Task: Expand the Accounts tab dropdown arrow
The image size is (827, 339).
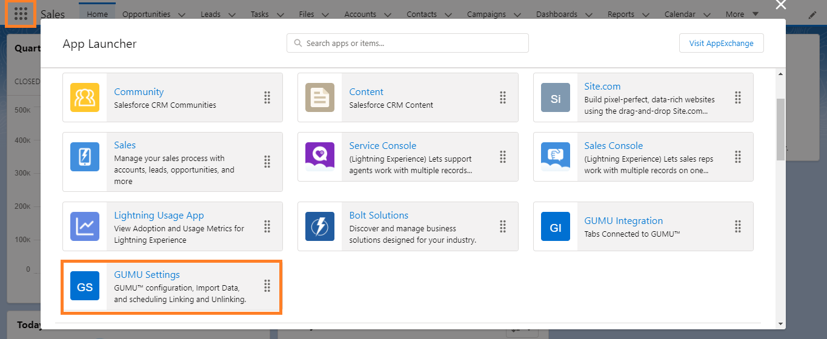Action: [388, 15]
